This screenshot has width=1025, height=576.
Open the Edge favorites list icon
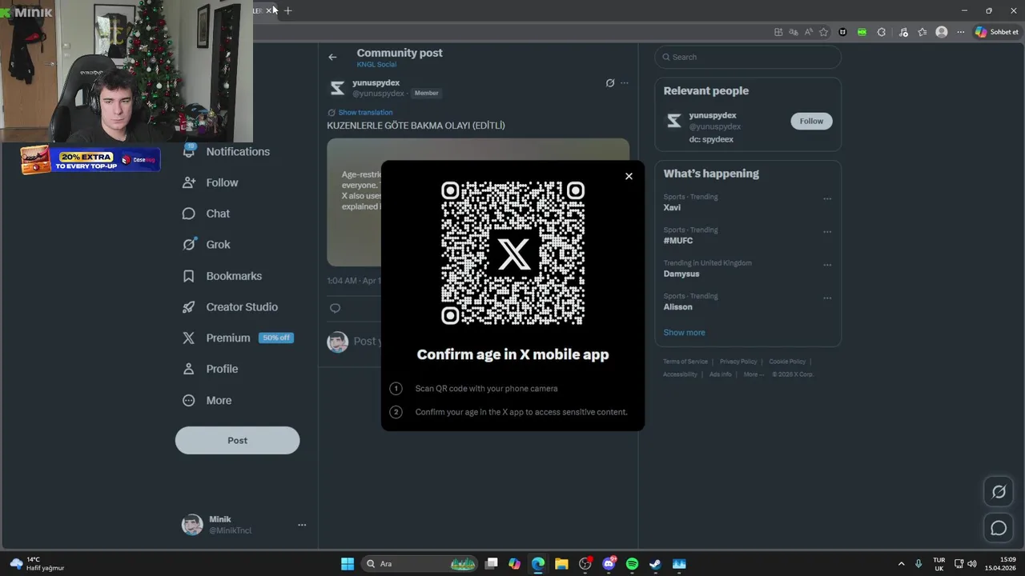[922, 32]
